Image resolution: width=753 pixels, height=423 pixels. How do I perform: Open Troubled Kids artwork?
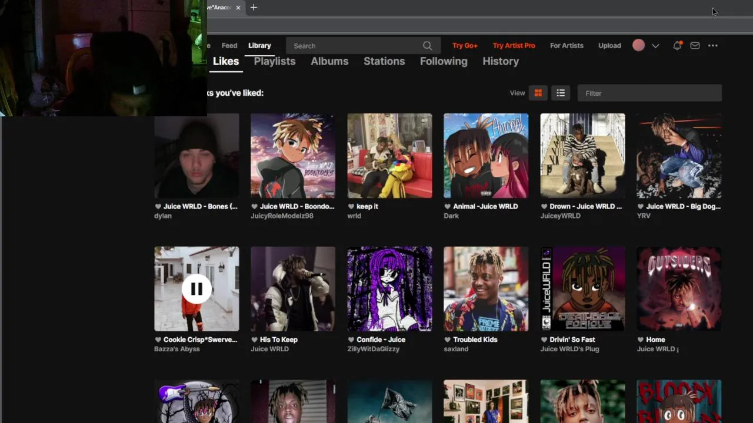pyautogui.click(x=486, y=288)
